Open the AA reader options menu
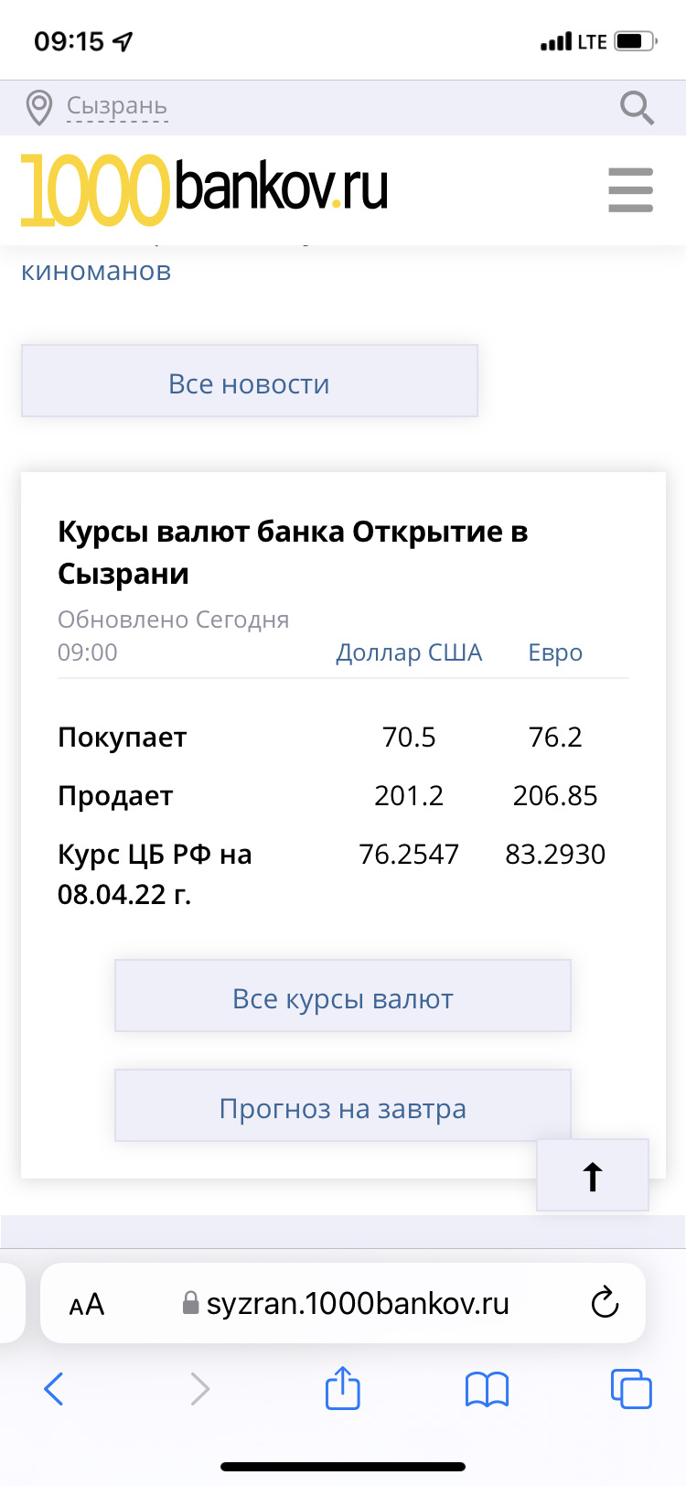The image size is (686, 1486). [x=87, y=1304]
